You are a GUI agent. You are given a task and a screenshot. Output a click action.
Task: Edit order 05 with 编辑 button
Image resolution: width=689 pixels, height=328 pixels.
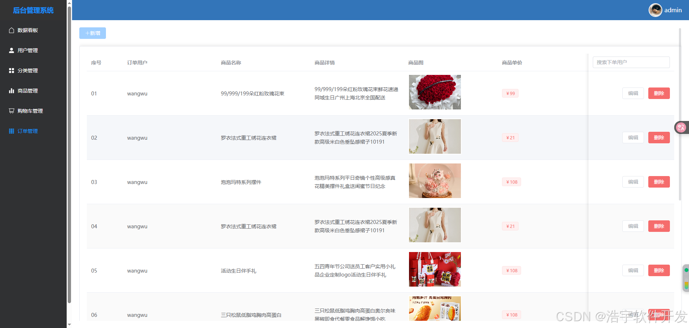[633, 270]
